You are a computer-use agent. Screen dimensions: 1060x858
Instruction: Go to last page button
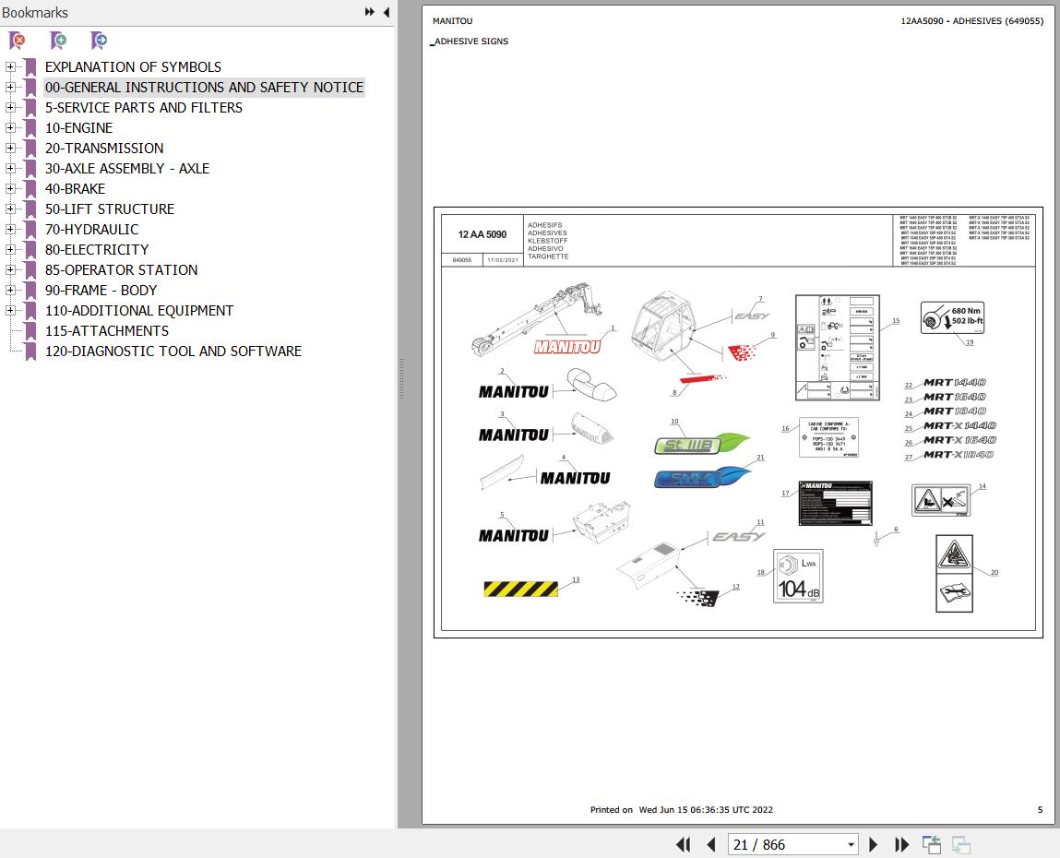click(902, 844)
